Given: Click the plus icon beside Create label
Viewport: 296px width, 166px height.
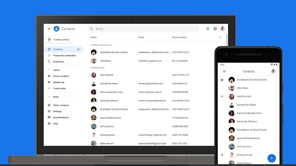Looking at the screenshot, I should click(x=49, y=88).
